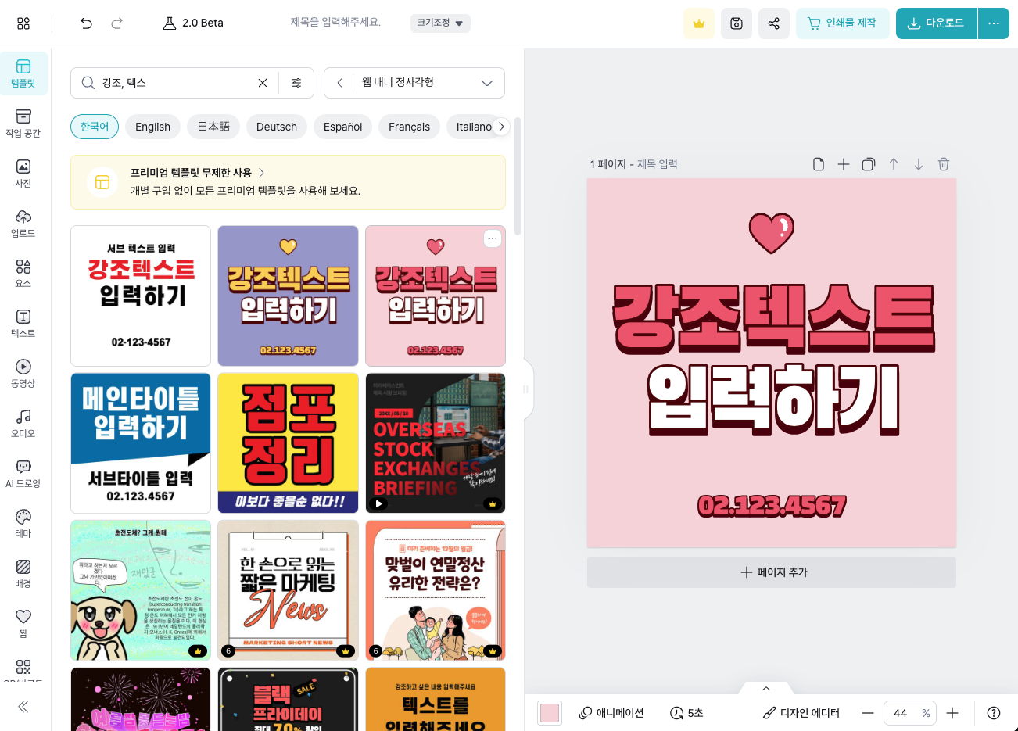Open the main apps grid menu

click(23, 23)
